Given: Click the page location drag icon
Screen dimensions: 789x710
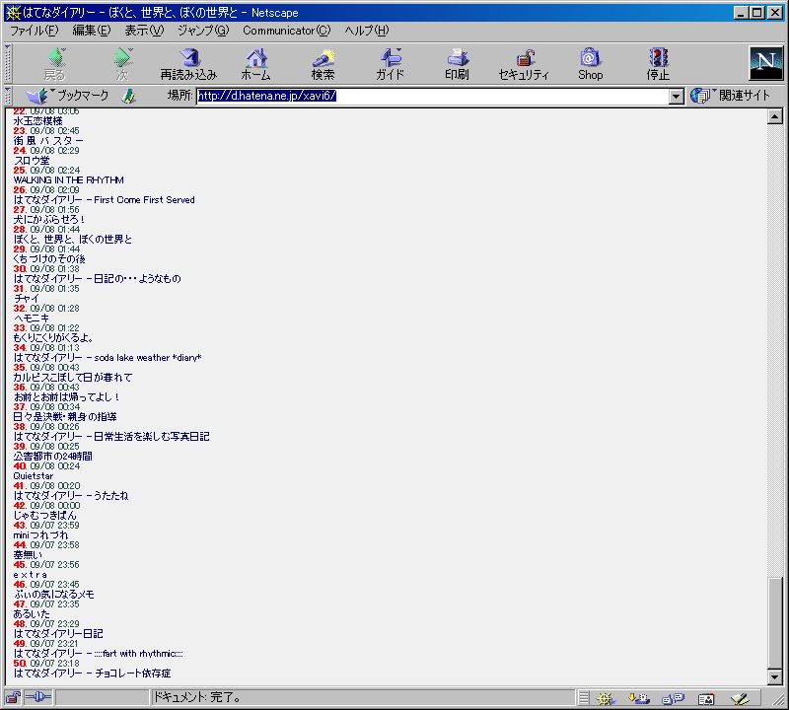Looking at the screenshot, I should pyautogui.click(x=129, y=96).
